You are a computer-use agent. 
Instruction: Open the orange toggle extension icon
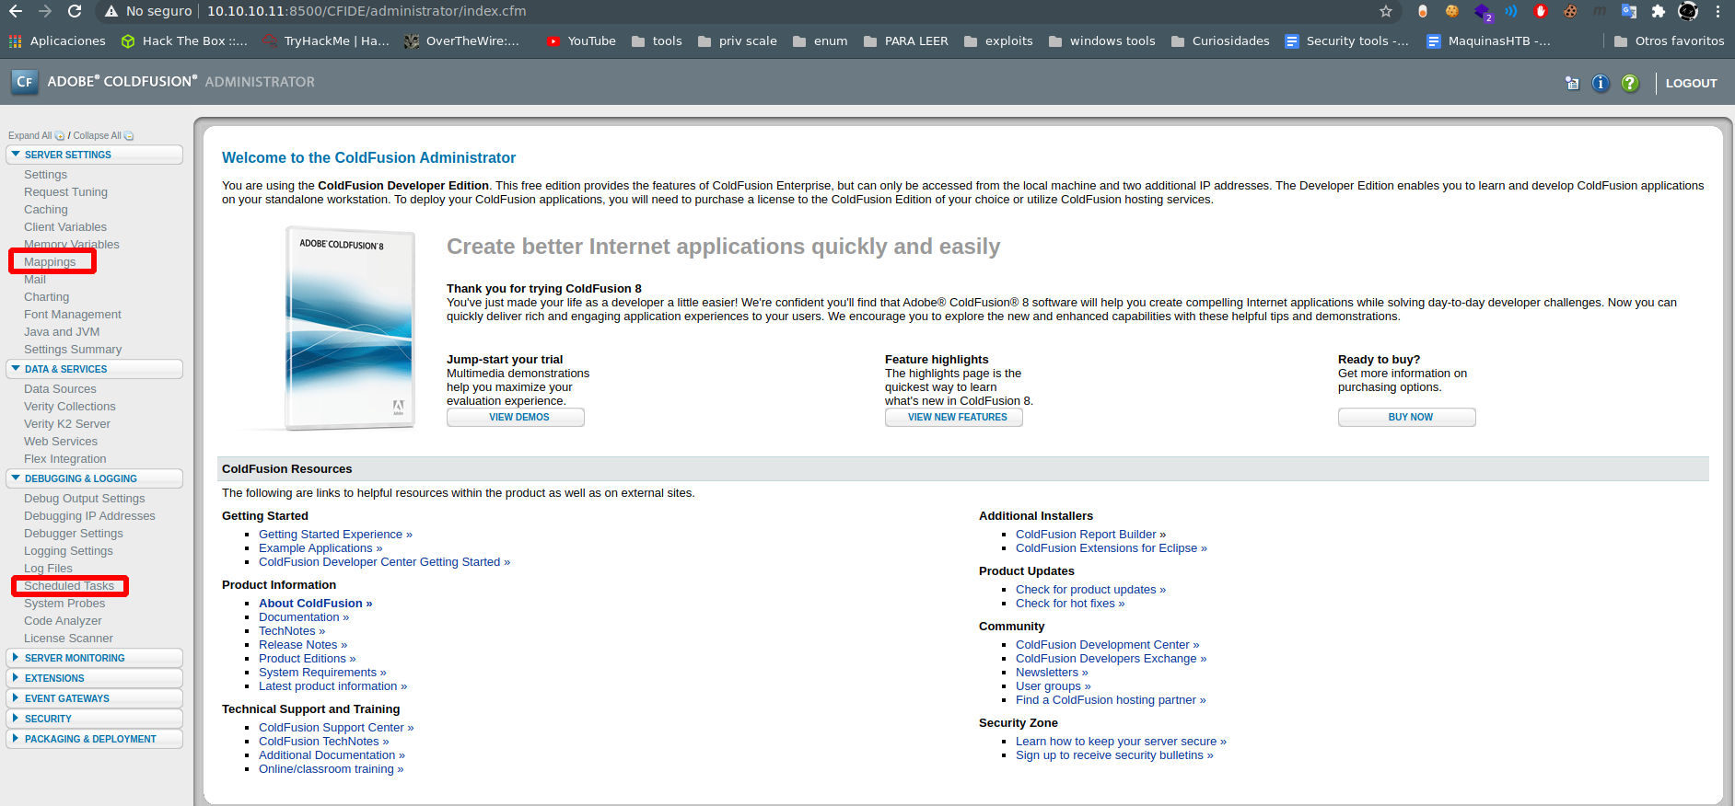click(x=1423, y=11)
